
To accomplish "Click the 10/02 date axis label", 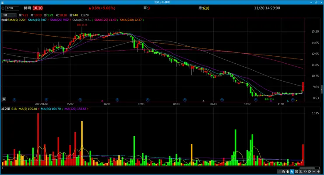I will point(247,104).
